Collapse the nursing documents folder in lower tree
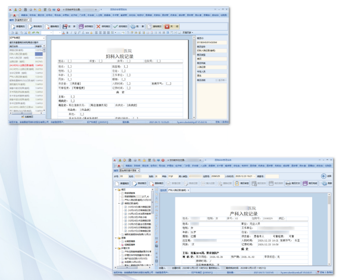The width and height of the screenshot is (340, 280). click(x=116, y=248)
